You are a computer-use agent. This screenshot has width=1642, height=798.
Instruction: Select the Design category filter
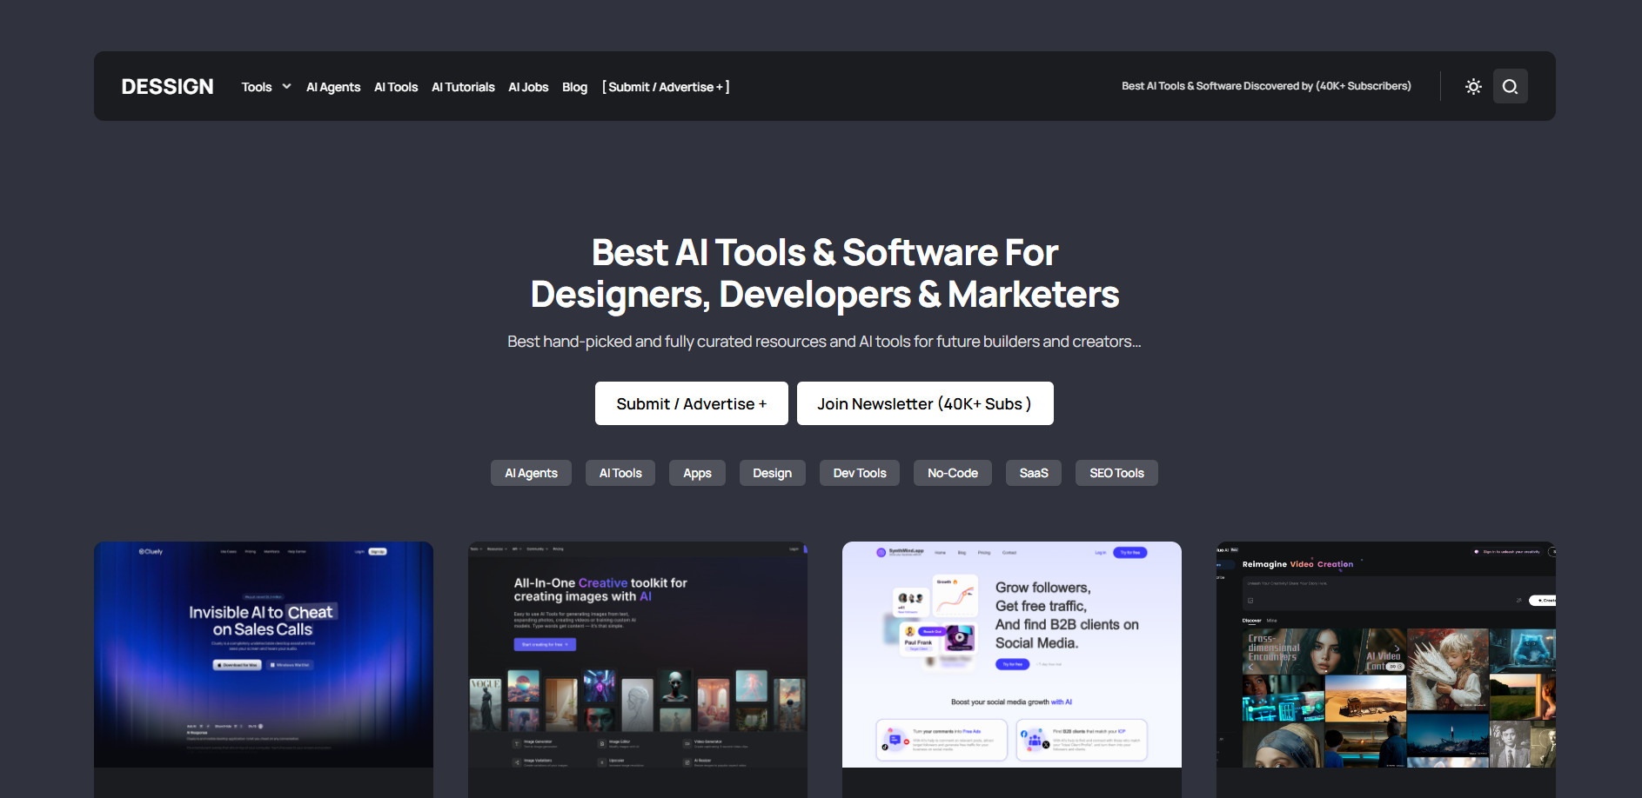[772, 472]
